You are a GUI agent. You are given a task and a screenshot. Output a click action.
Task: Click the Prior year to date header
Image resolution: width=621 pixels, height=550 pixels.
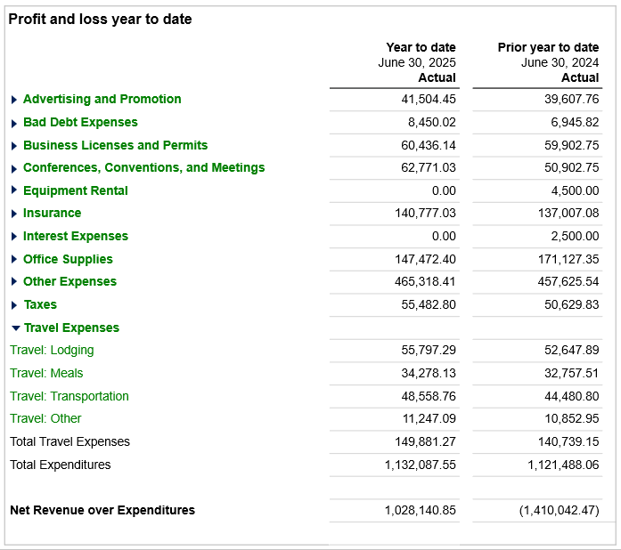[548, 47]
